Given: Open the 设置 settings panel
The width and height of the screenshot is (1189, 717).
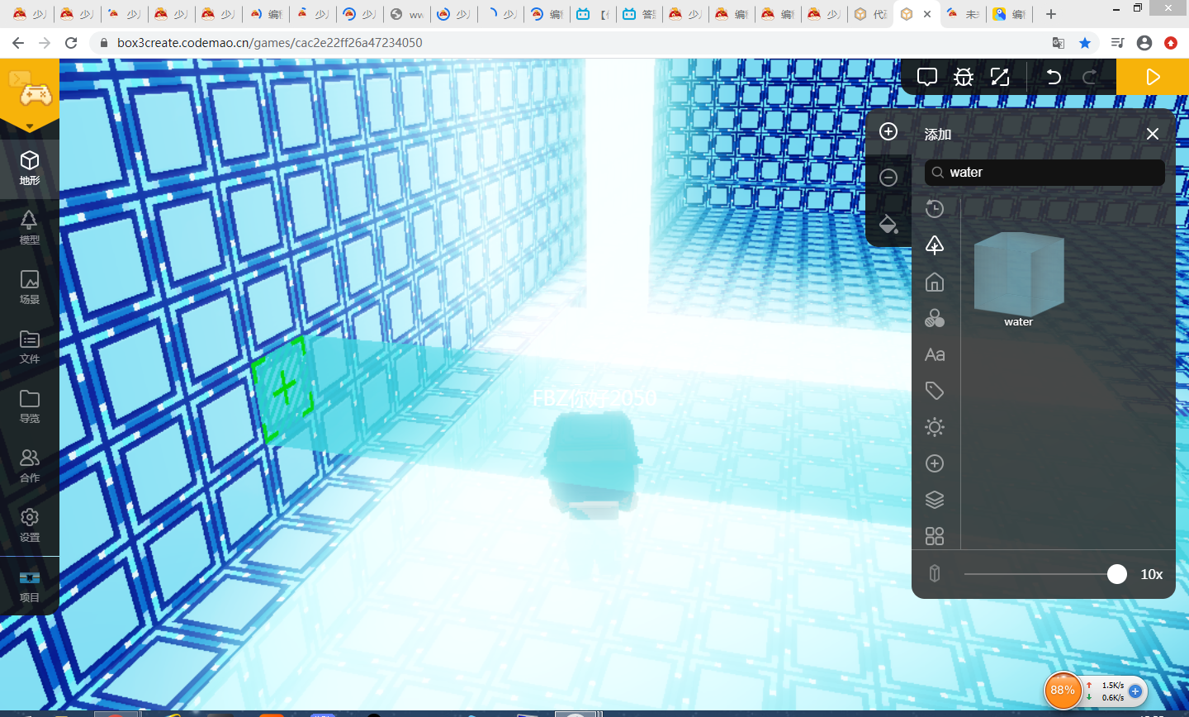Looking at the screenshot, I should point(30,525).
